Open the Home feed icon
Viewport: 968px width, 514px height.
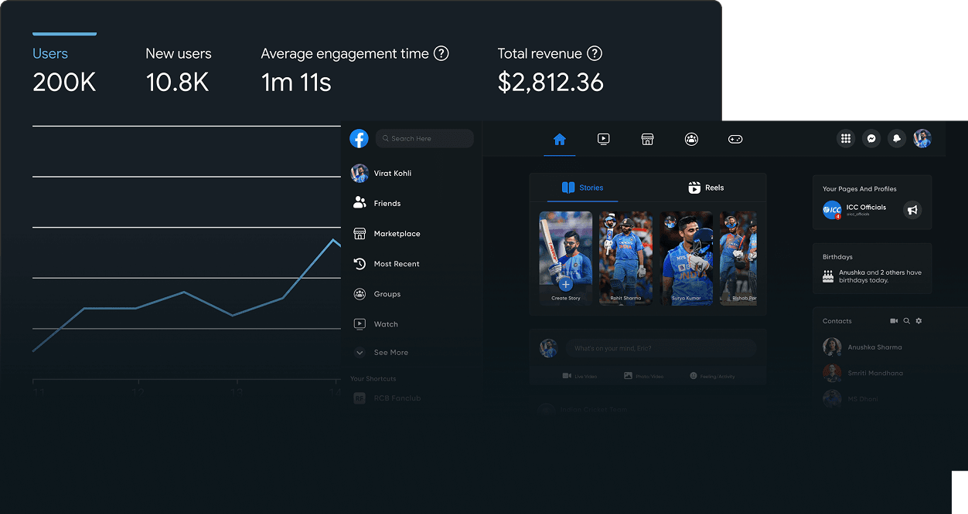point(560,139)
